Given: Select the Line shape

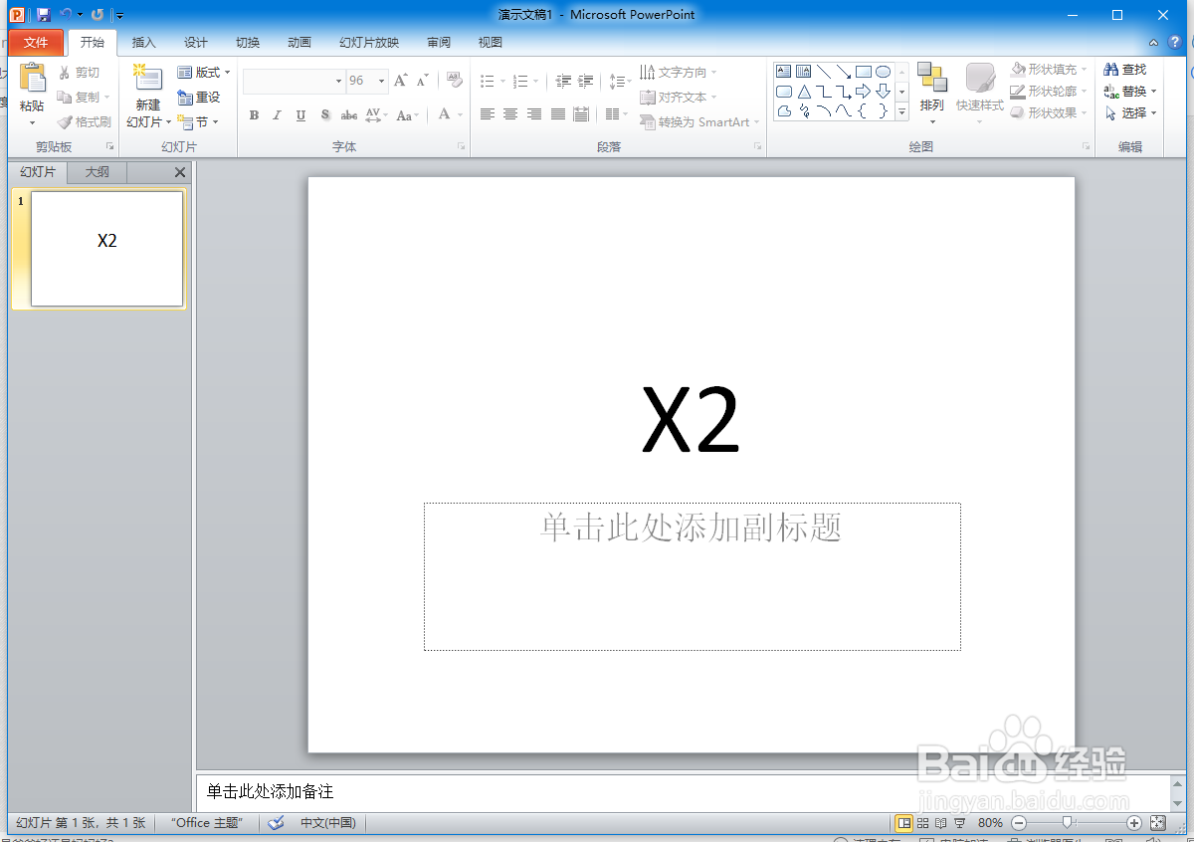Looking at the screenshot, I should tap(824, 72).
